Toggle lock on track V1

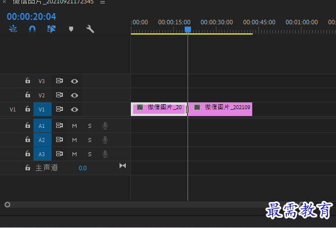[28, 109]
